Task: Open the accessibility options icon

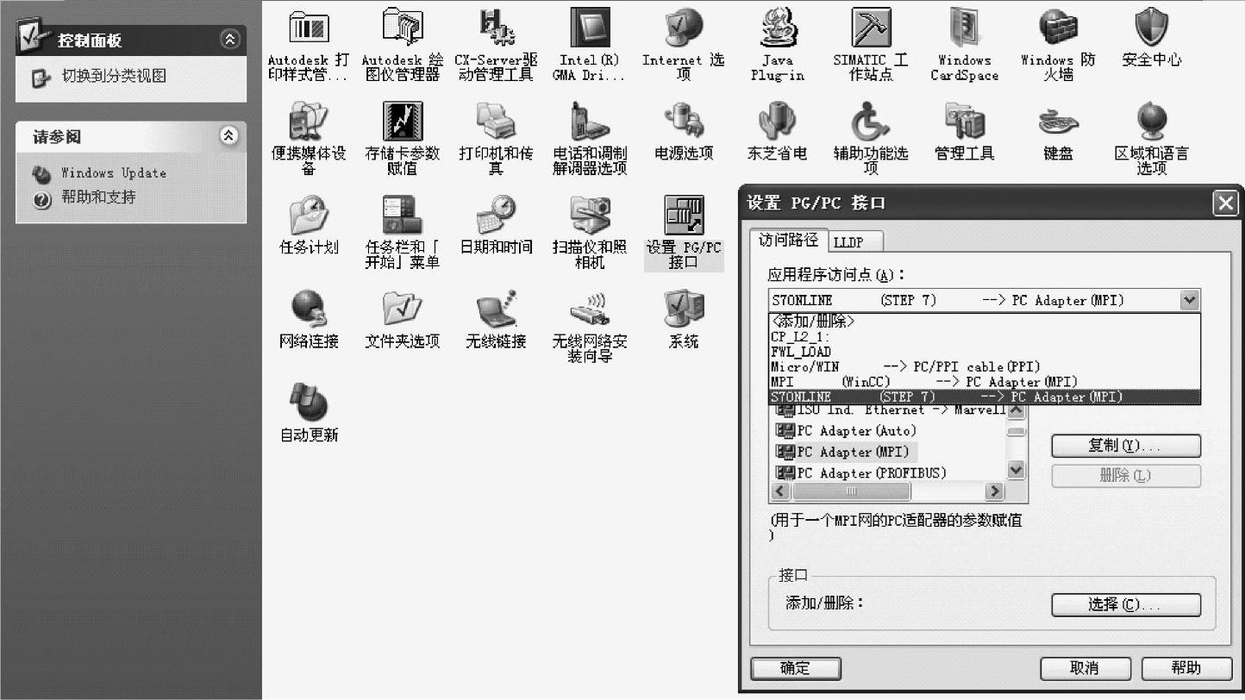Action: (x=871, y=122)
